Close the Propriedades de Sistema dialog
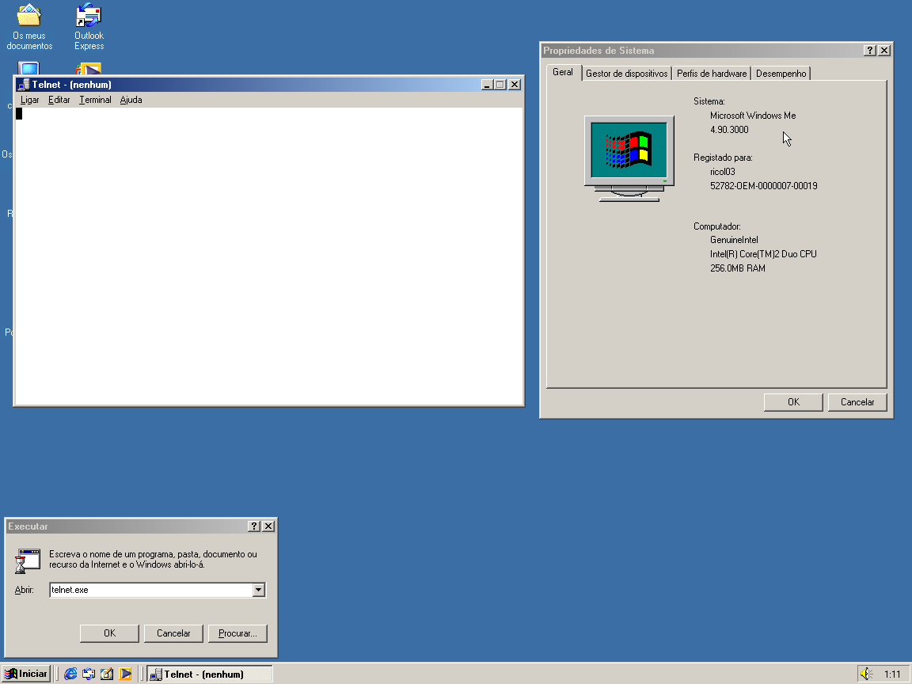 [x=884, y=51]
